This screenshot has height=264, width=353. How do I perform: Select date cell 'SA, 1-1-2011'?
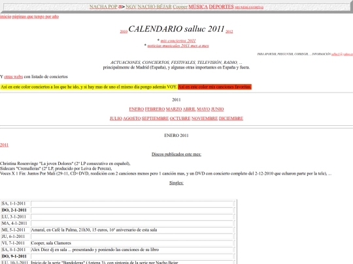pyautogui.click(x=15, y=203)
